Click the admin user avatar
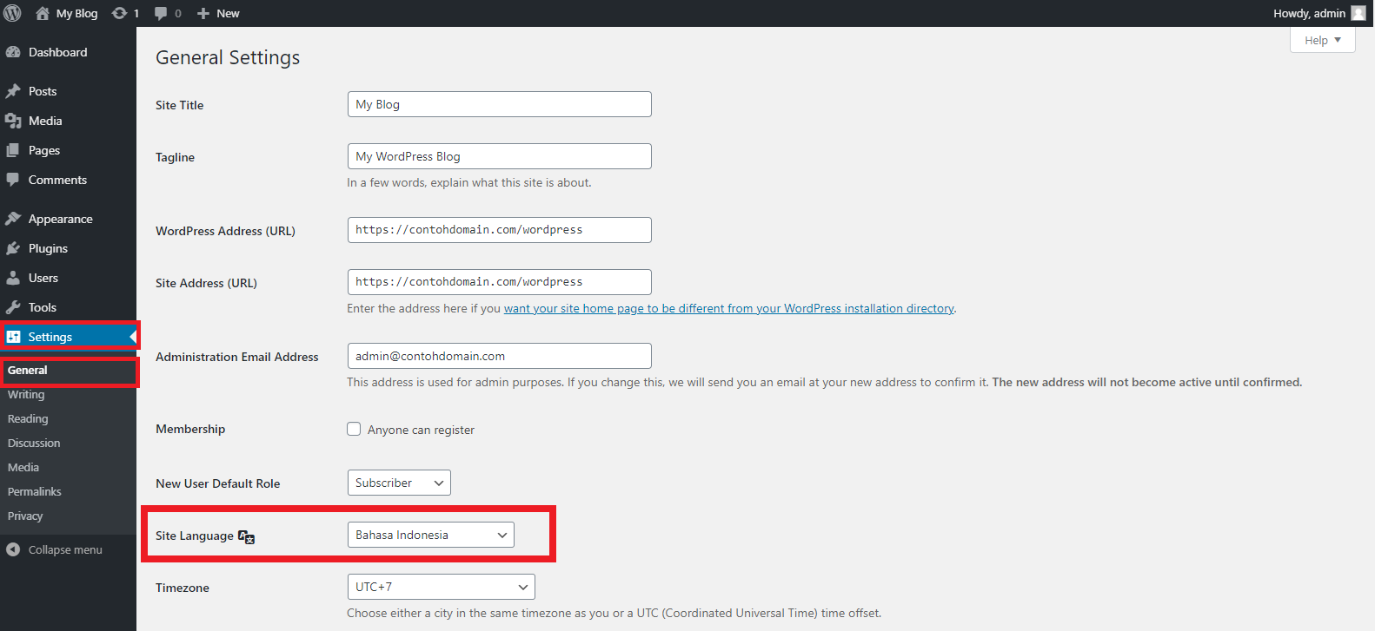The height and width of the screenshot is (631, 1375). pyautogui.click(x=1358, y=13)
